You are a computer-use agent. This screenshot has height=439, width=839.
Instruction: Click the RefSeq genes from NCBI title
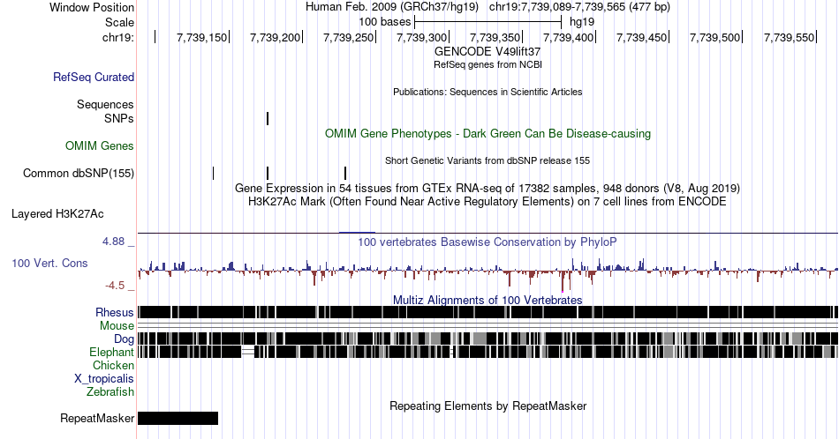(x=488, y=64)
